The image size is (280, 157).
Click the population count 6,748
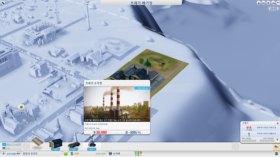point(117,154)
